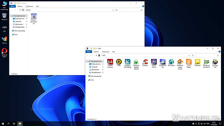224x126 pixels.
Task: Select FastStone Image Viewer shortcut
Action: point(180,64)
